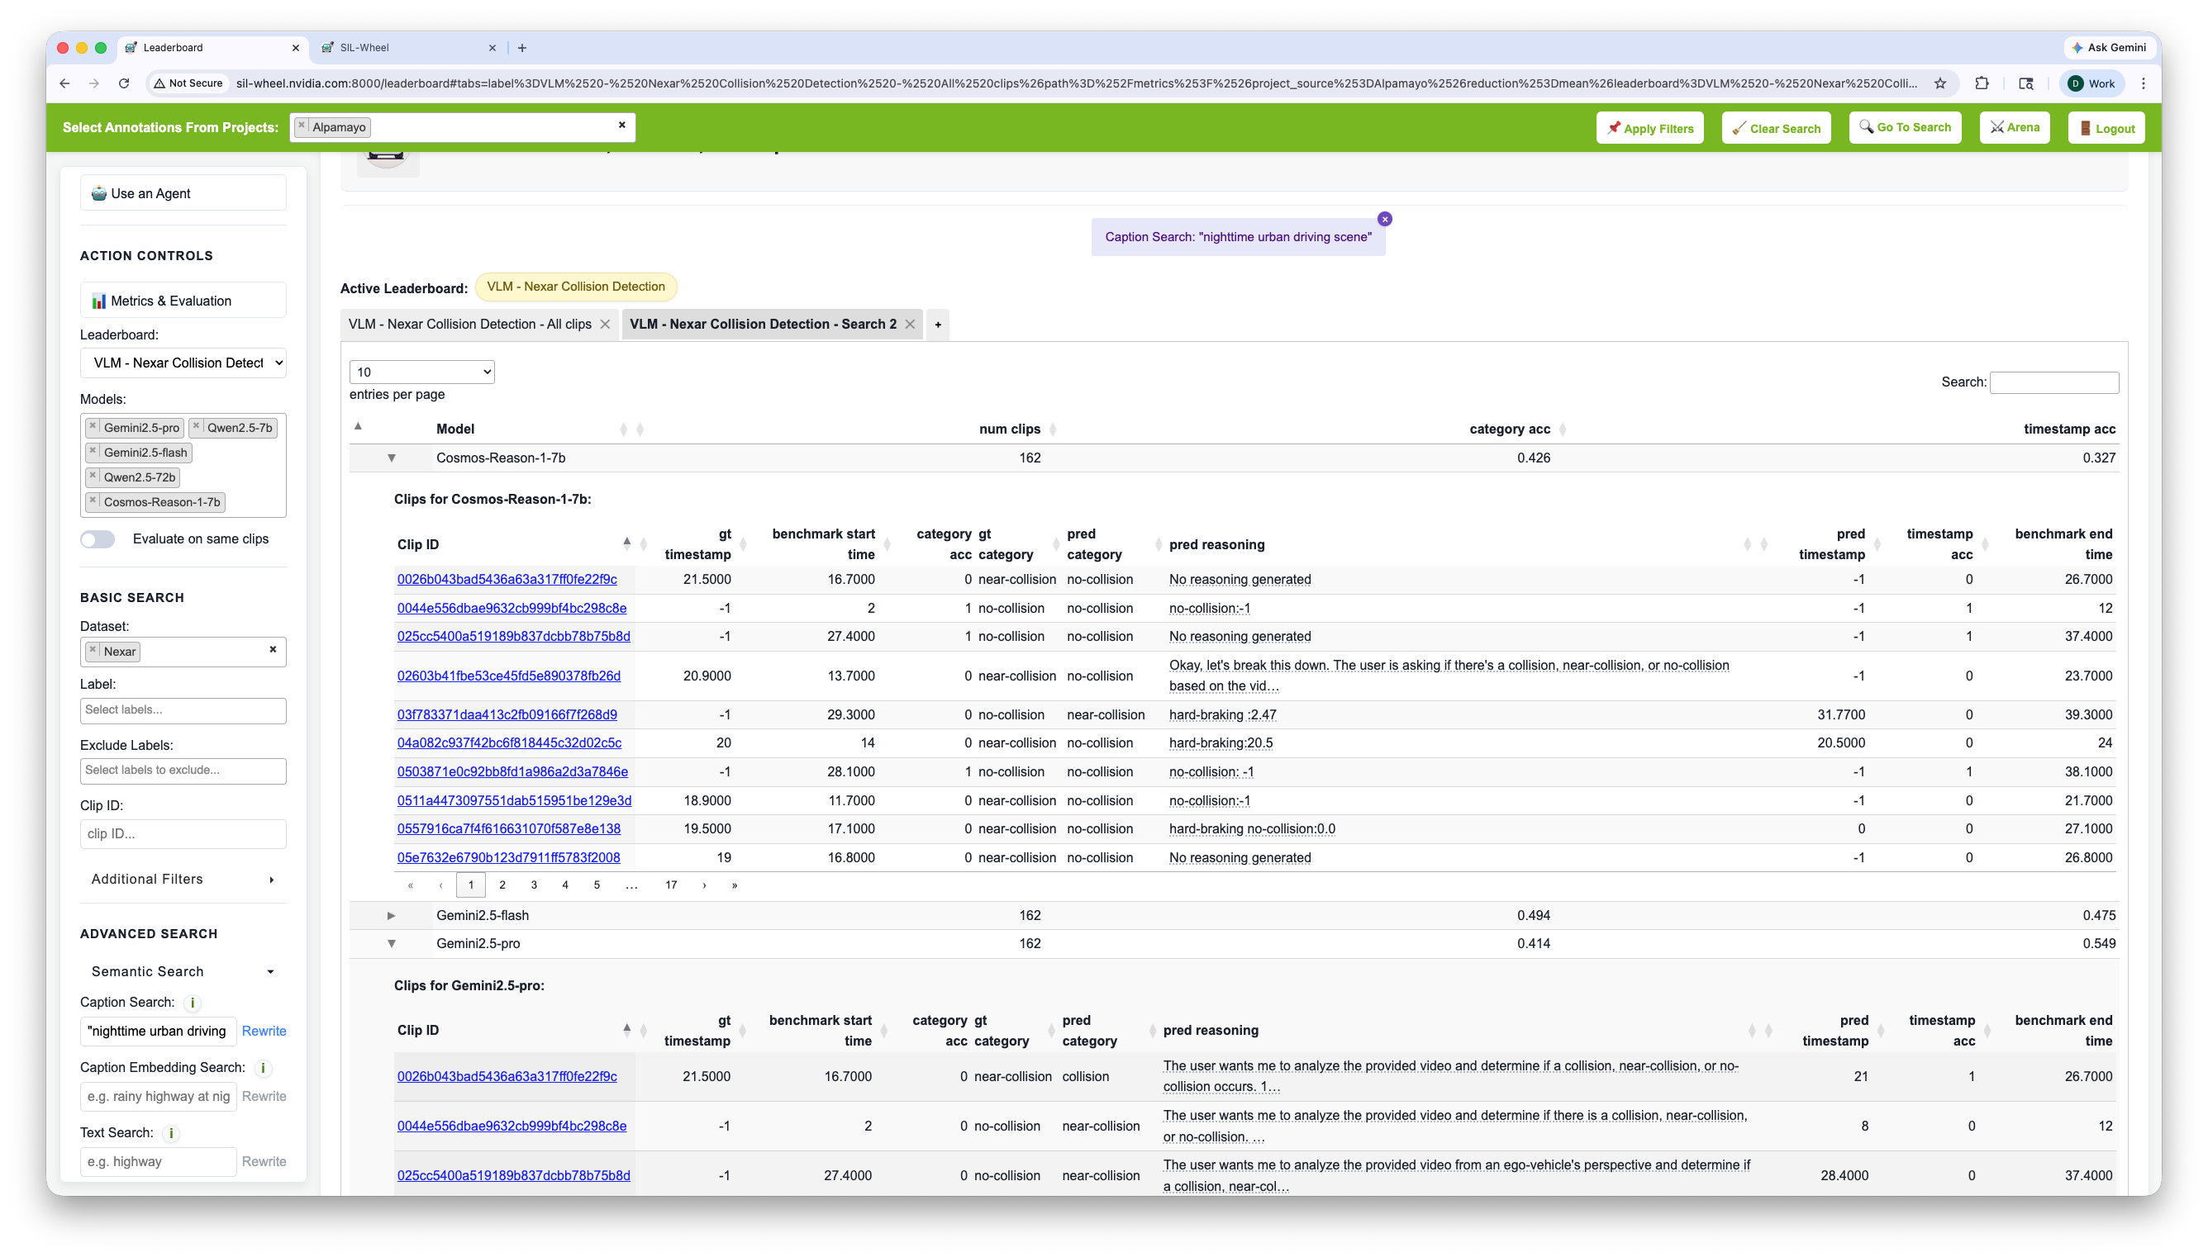Jump to last page of Cosmos clips

pyautogui.click(x=735, y=886)
